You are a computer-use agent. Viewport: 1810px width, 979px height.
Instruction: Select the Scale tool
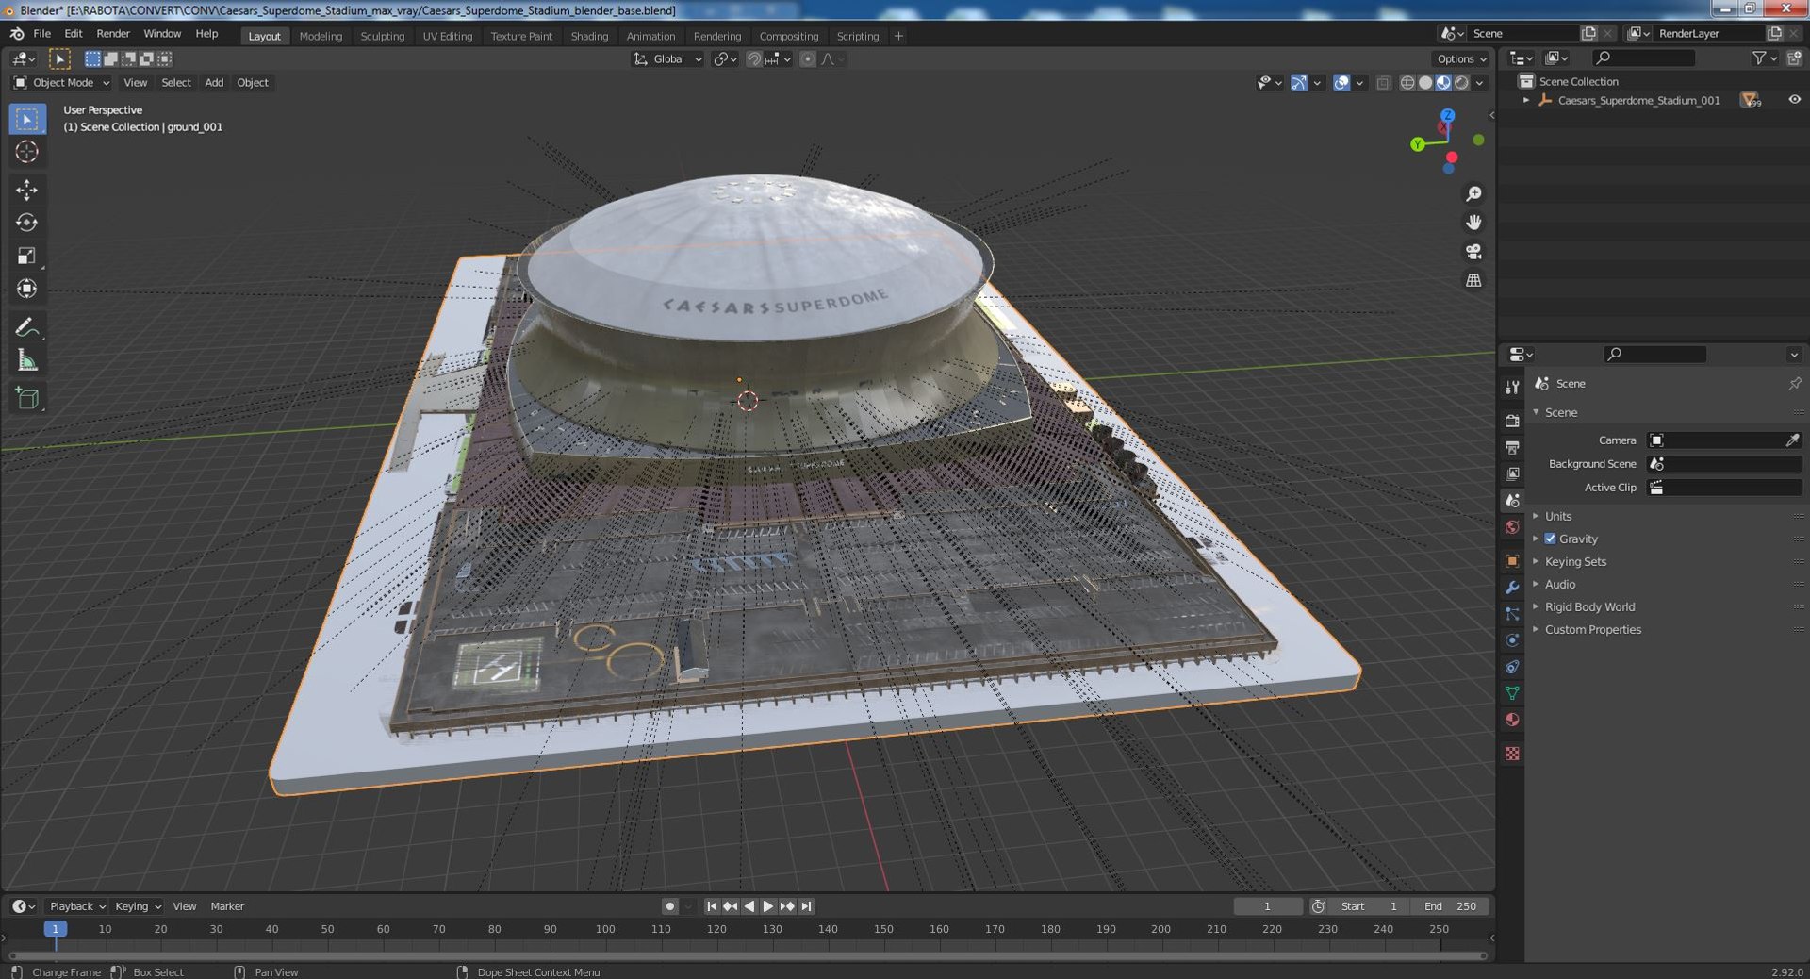(27, 256)
